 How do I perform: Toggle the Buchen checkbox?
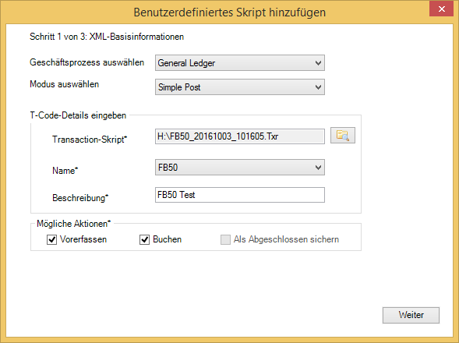(x=145, y=239)
